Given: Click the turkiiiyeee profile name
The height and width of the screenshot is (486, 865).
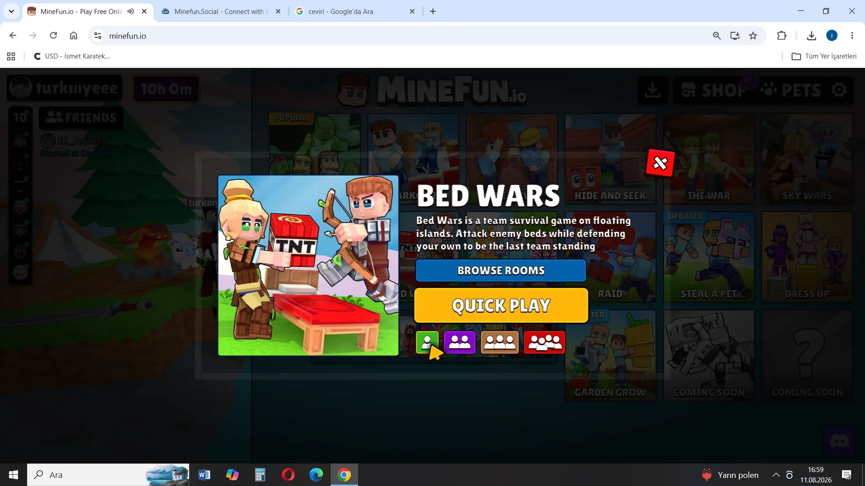Looking at the screenshot, I should [77, 88].
